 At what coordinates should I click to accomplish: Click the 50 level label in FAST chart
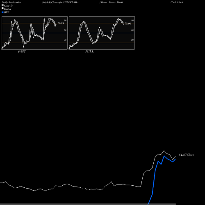[65, 30]
